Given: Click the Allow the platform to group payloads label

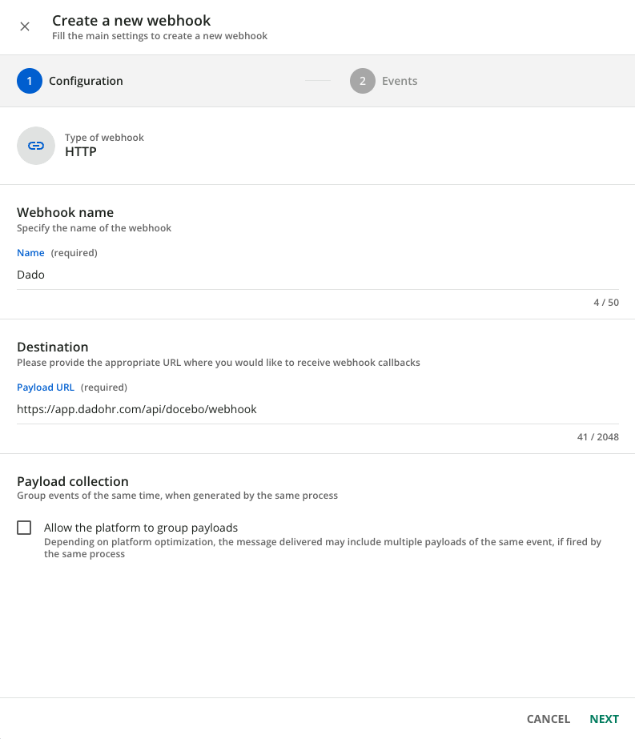Looking at the screenshot, I should (141, 528).
